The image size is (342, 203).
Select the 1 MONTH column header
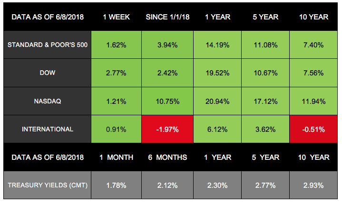[116, 157]
